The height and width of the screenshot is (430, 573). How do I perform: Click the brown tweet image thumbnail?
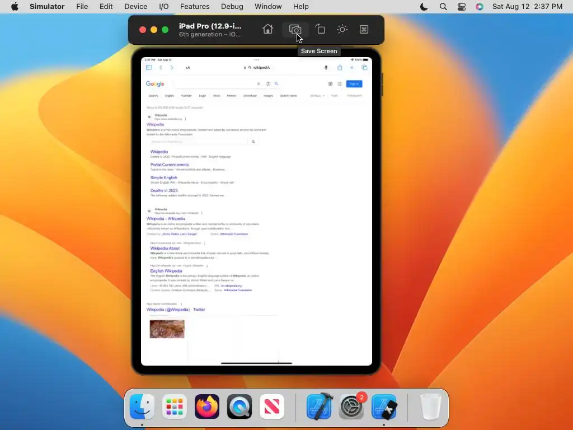(167, 329)
